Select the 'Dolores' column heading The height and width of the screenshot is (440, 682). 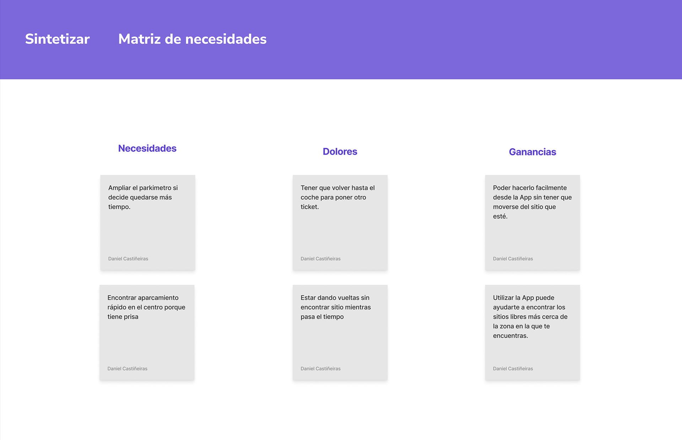(340, 151)
